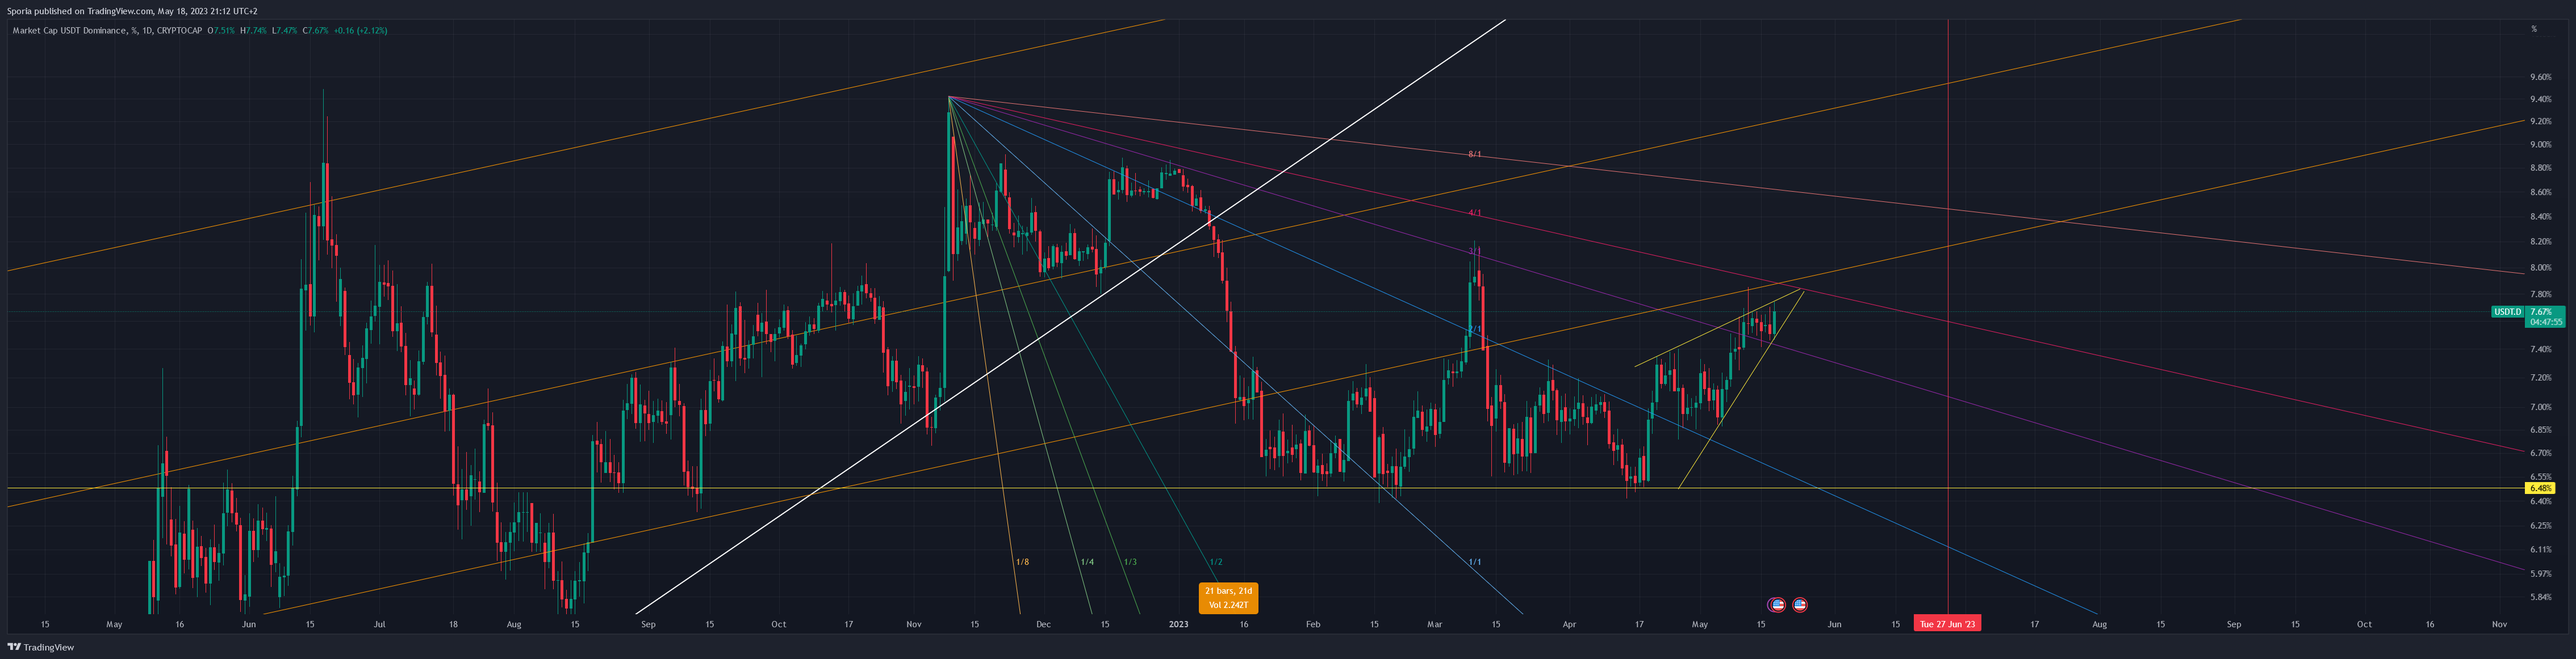Click the bold 2023 year label on the time axis

[1179, 624]
